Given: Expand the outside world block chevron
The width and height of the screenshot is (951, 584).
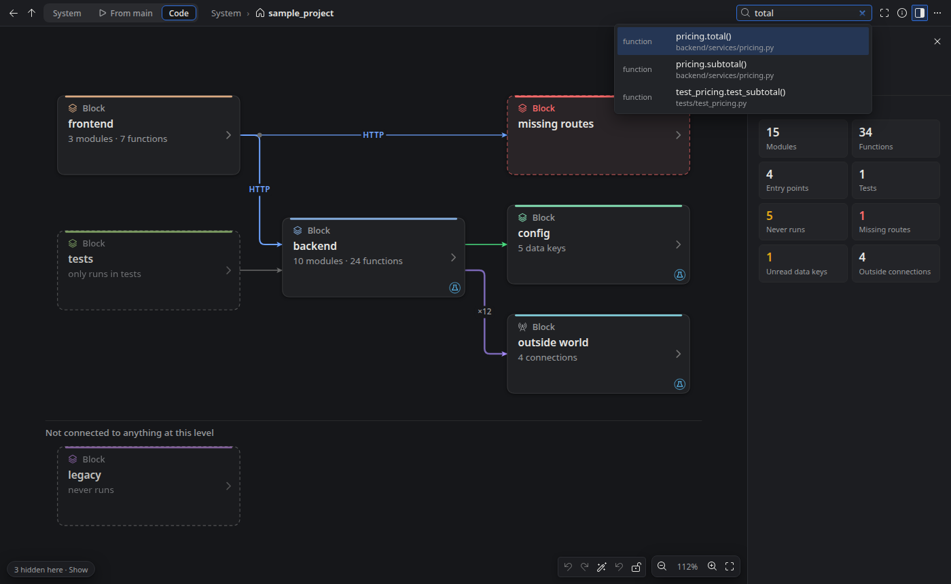Looking at the screenshot, I should click(x=678, y=354).
